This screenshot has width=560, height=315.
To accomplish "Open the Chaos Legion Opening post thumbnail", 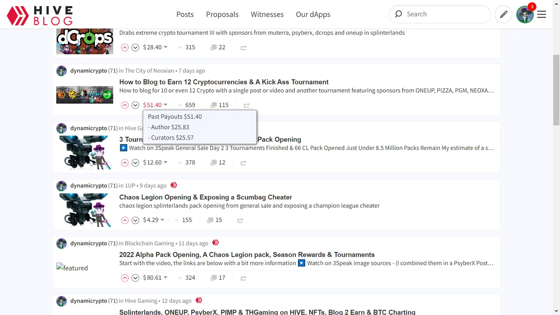I will click(85, 210).
